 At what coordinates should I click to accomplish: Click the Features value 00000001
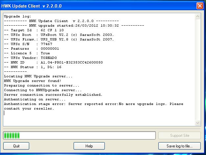pyautogui.click(x=50, y=49)
